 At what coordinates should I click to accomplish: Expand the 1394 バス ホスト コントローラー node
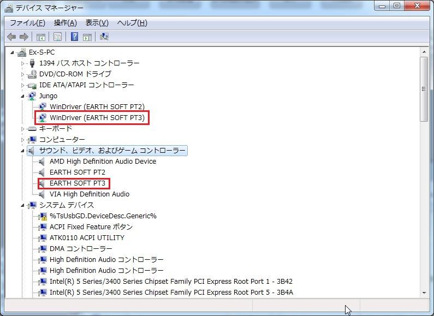(x=23, y=63)
